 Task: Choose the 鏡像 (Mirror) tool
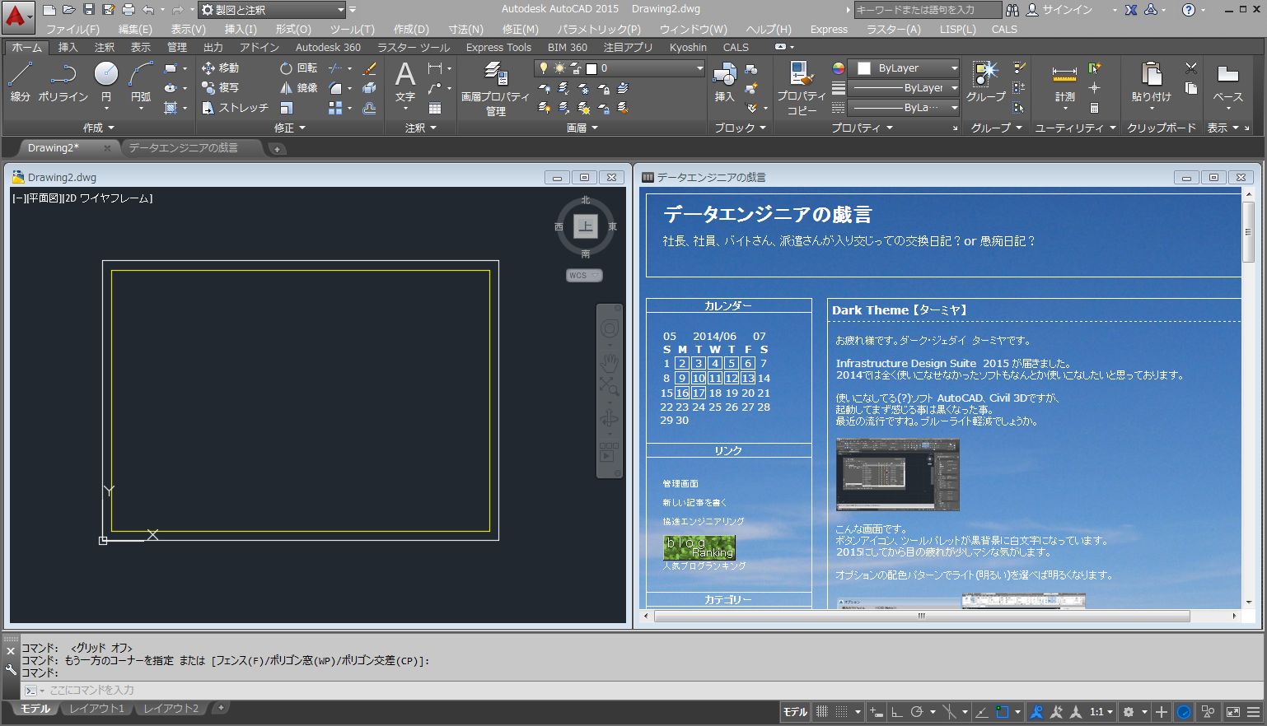pyautogui.click(x=298, y=88)
